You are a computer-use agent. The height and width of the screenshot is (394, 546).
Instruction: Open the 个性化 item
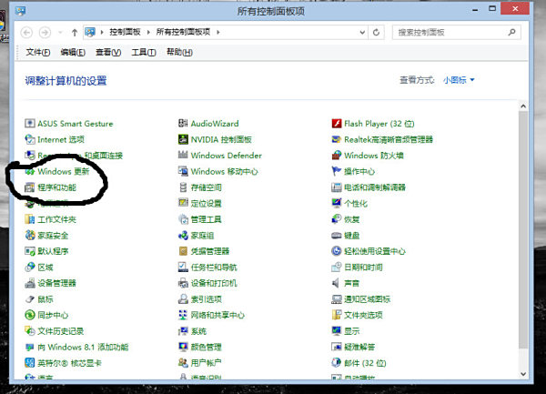(356, 204)
